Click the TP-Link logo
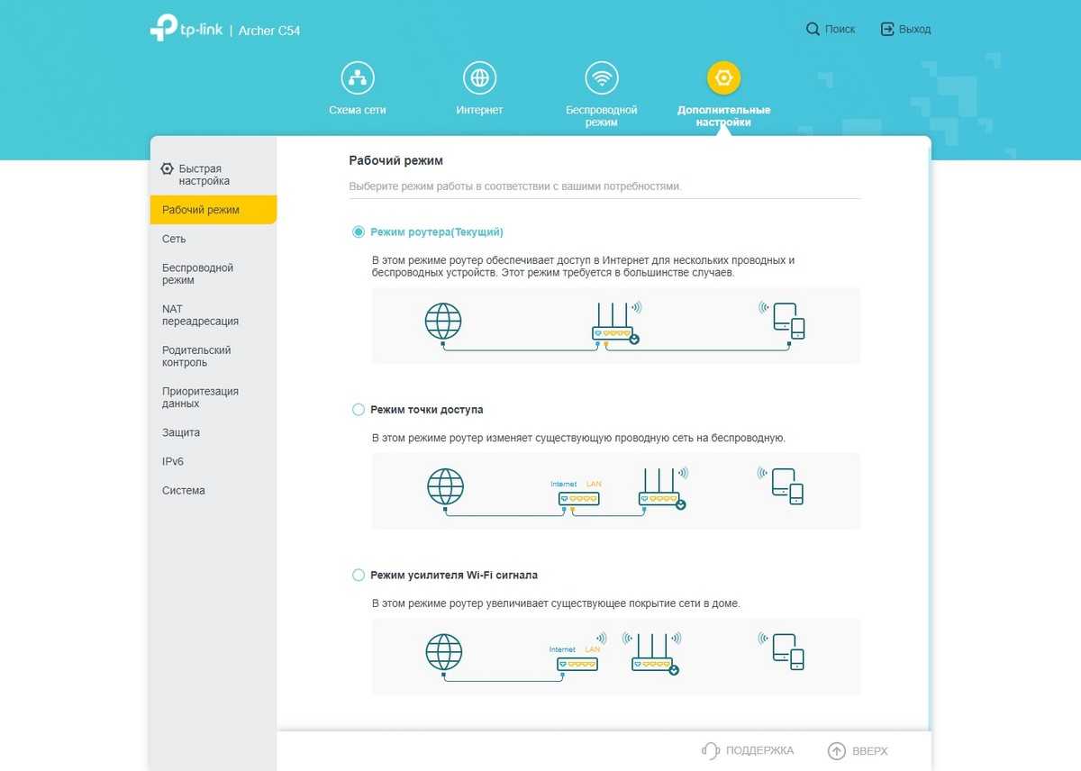 tap(186, 28)
